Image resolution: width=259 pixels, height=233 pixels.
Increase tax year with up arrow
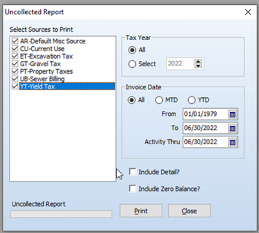click(198, 61)
